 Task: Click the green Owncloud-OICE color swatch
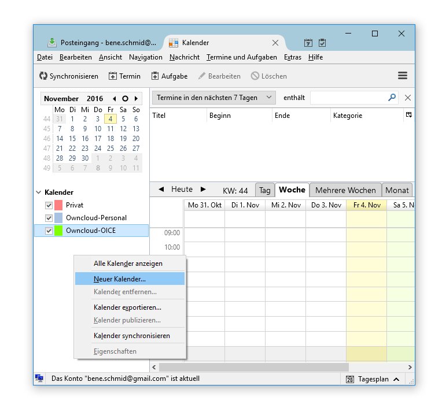click(58, 231)
